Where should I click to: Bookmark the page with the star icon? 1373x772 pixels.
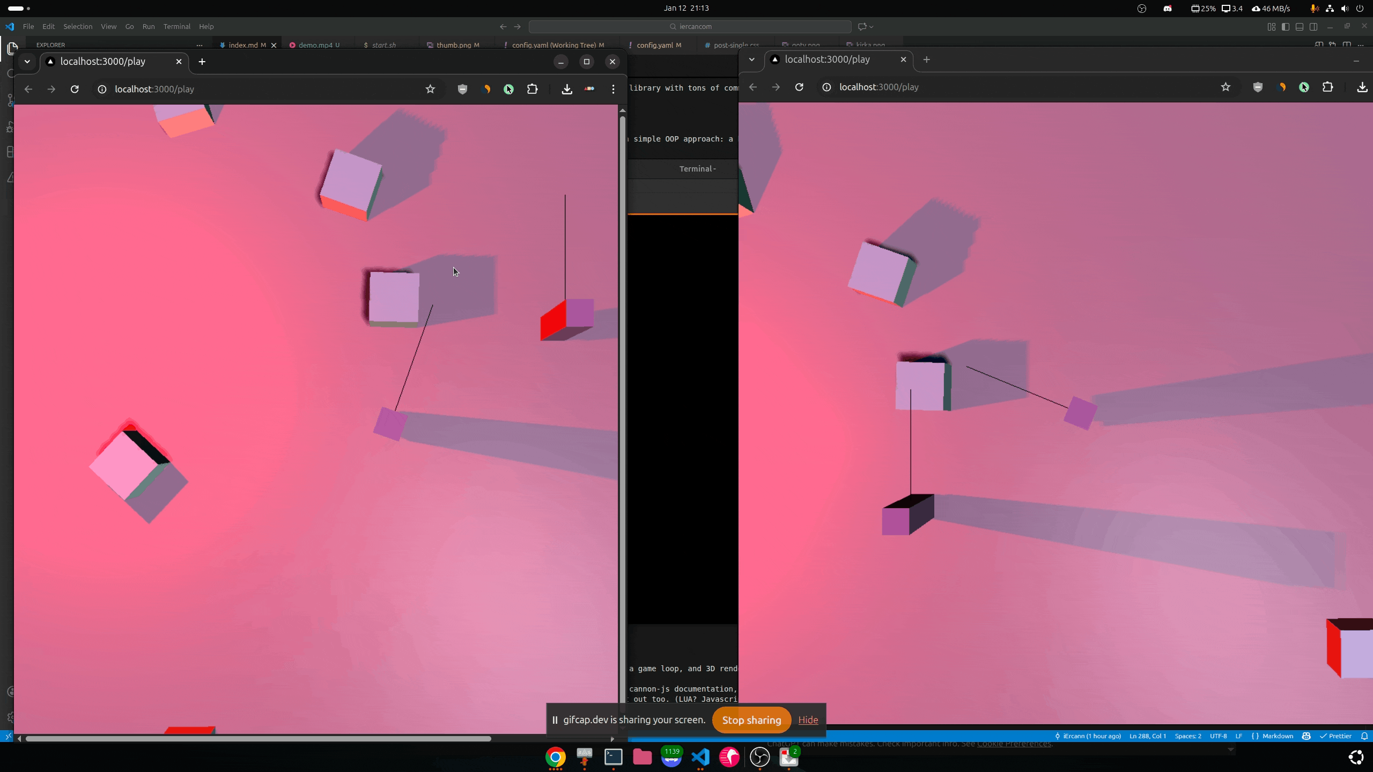tap(431, 89)
